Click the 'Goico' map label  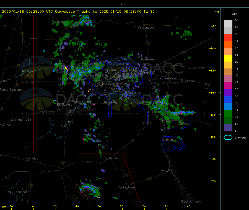169,78
